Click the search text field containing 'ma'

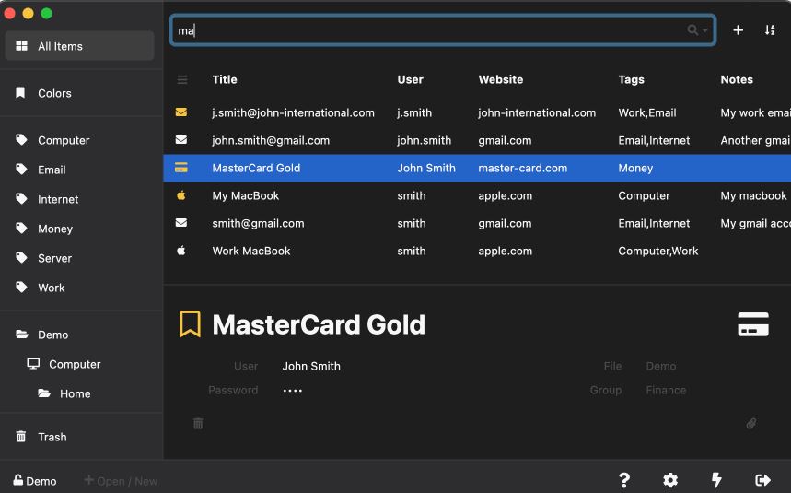[x=442, y=30]
